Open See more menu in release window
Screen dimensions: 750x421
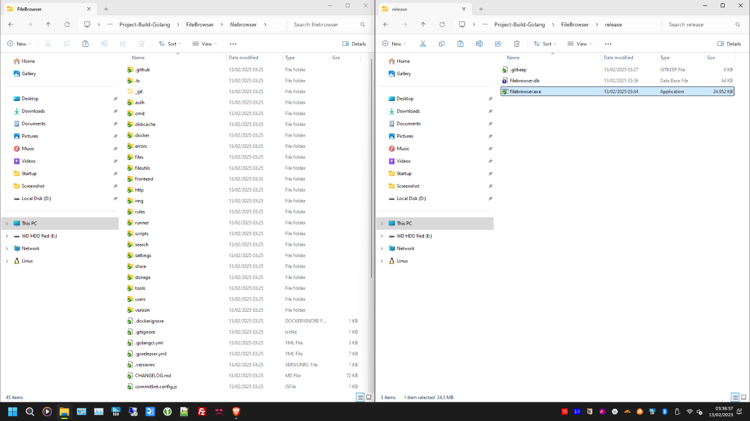pyautogui.click(x=608, y=44)
